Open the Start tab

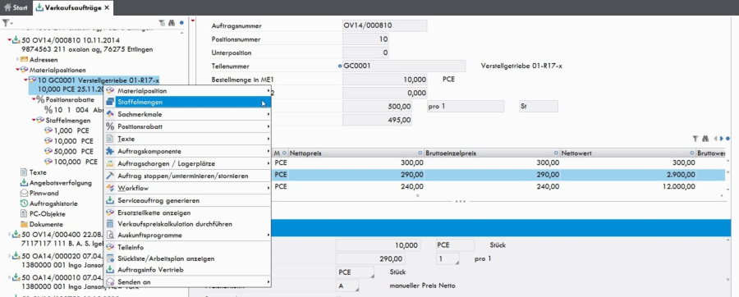[x=16, y=7]
